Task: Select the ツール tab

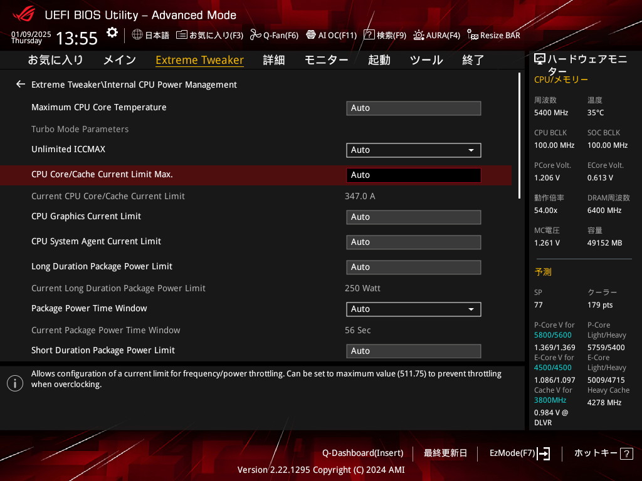Action: tap(426, 60)
